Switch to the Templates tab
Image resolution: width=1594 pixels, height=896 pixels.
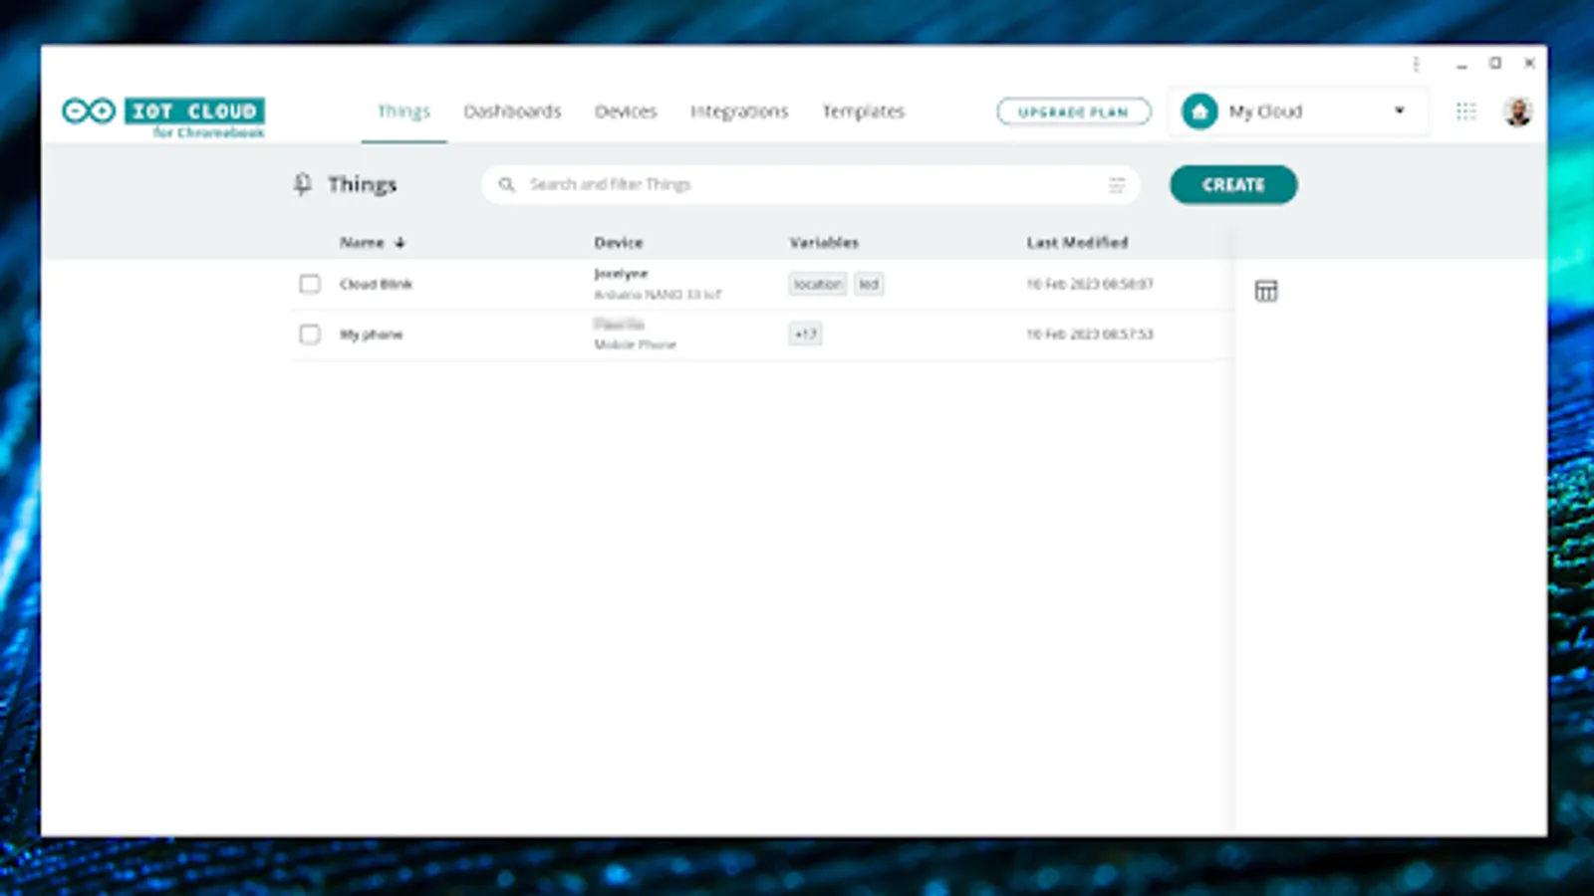863,112
